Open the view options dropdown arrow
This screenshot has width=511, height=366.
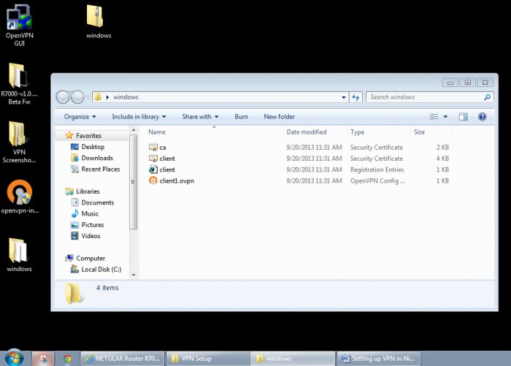click(x=445, y=116)
